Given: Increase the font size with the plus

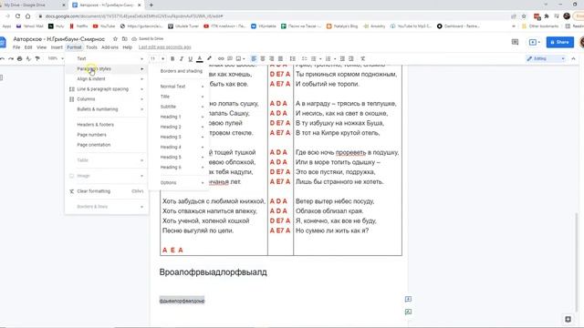Looking at the screenshot, I should point(162,58).
